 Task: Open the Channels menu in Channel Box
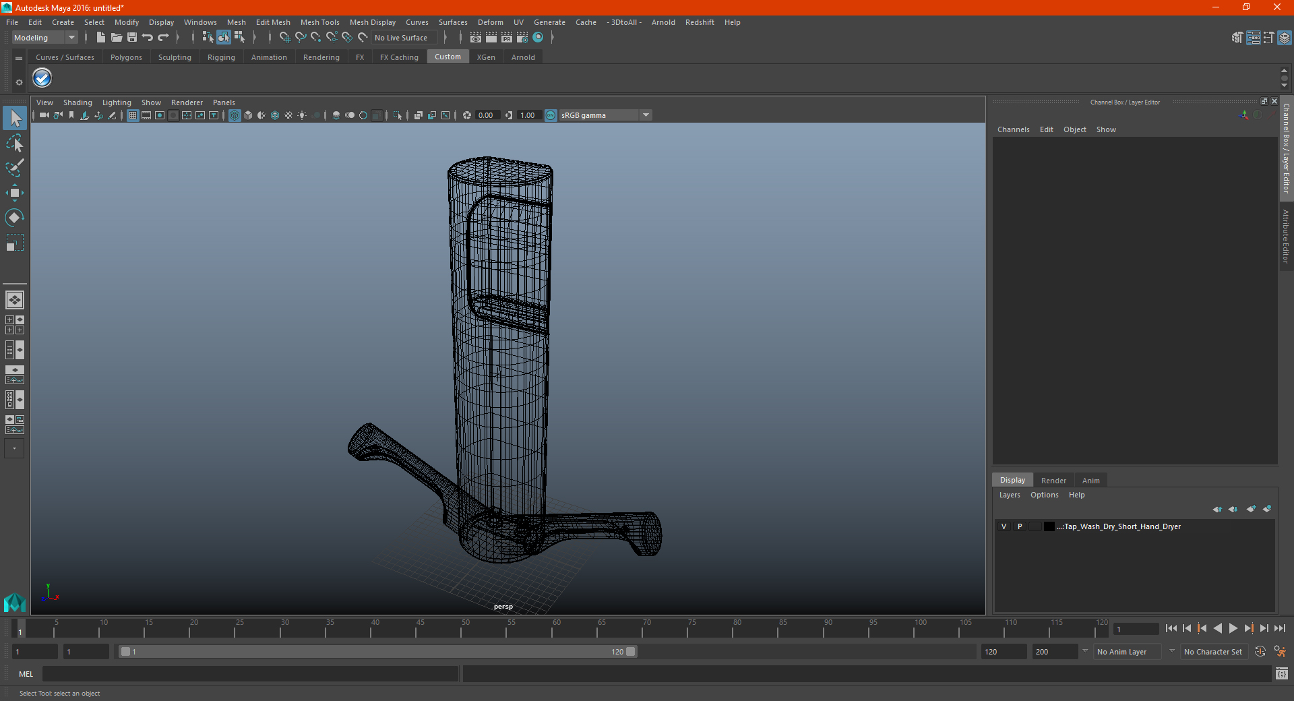pos(1013,129)
